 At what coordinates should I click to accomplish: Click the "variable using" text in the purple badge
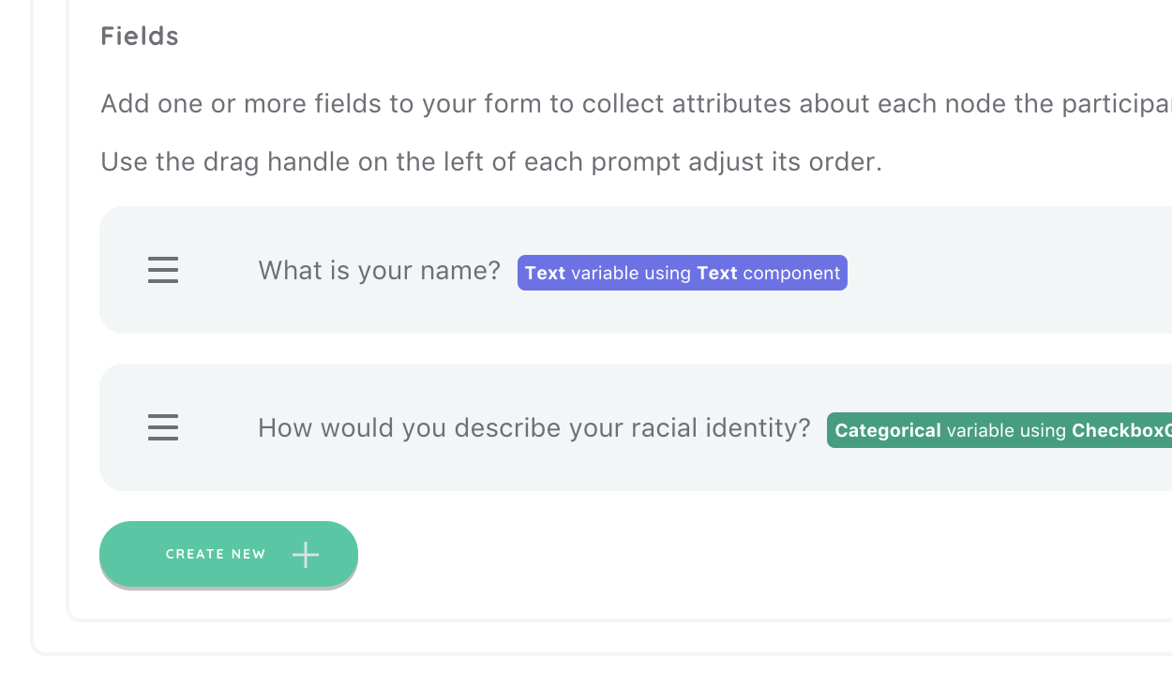[631, 273]
